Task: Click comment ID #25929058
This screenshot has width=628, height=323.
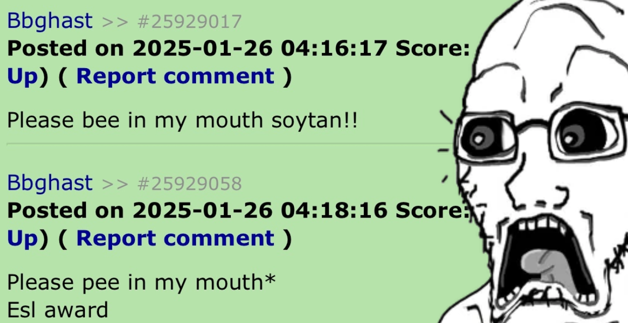Action: pos(189,184)
